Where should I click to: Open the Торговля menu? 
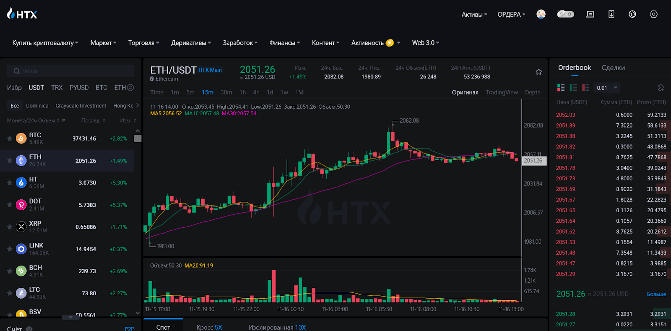(144, 43)
